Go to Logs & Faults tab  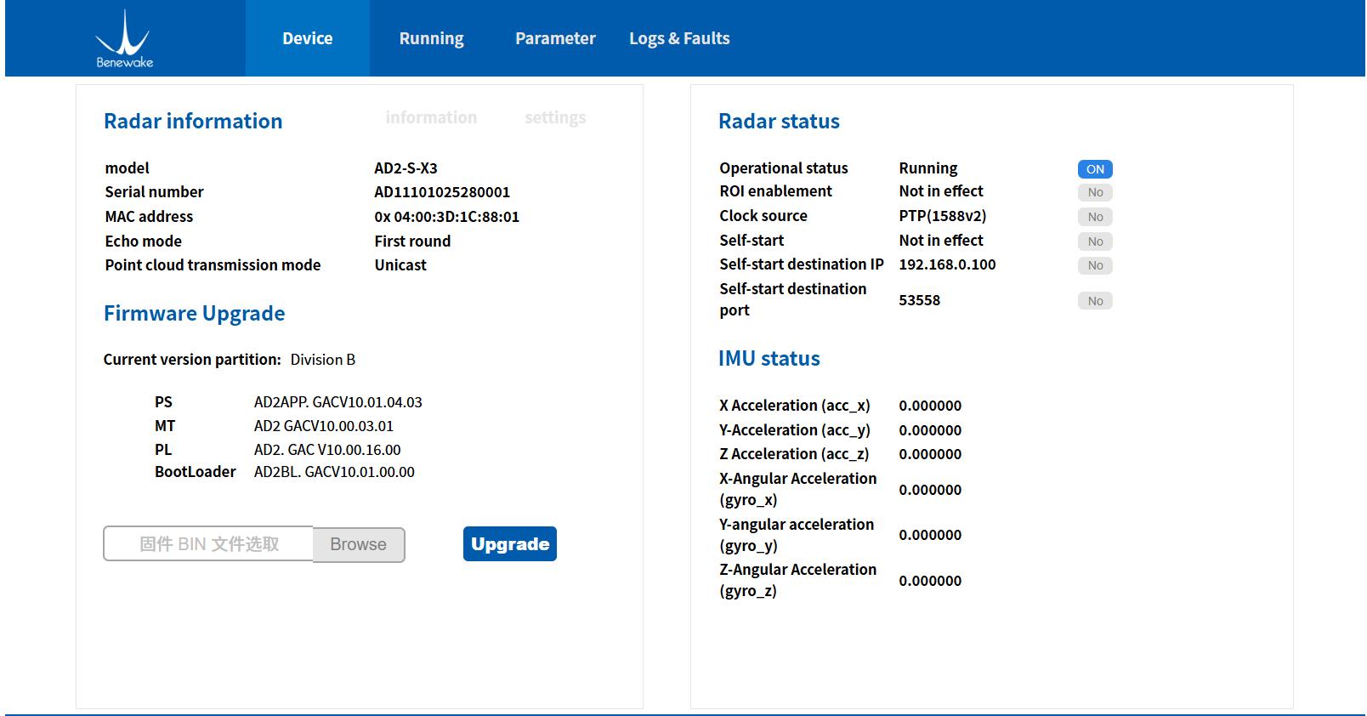pos(679,38)
